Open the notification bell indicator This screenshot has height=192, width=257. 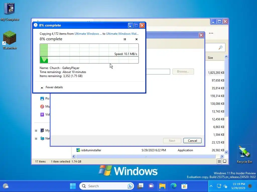point(250,186)
